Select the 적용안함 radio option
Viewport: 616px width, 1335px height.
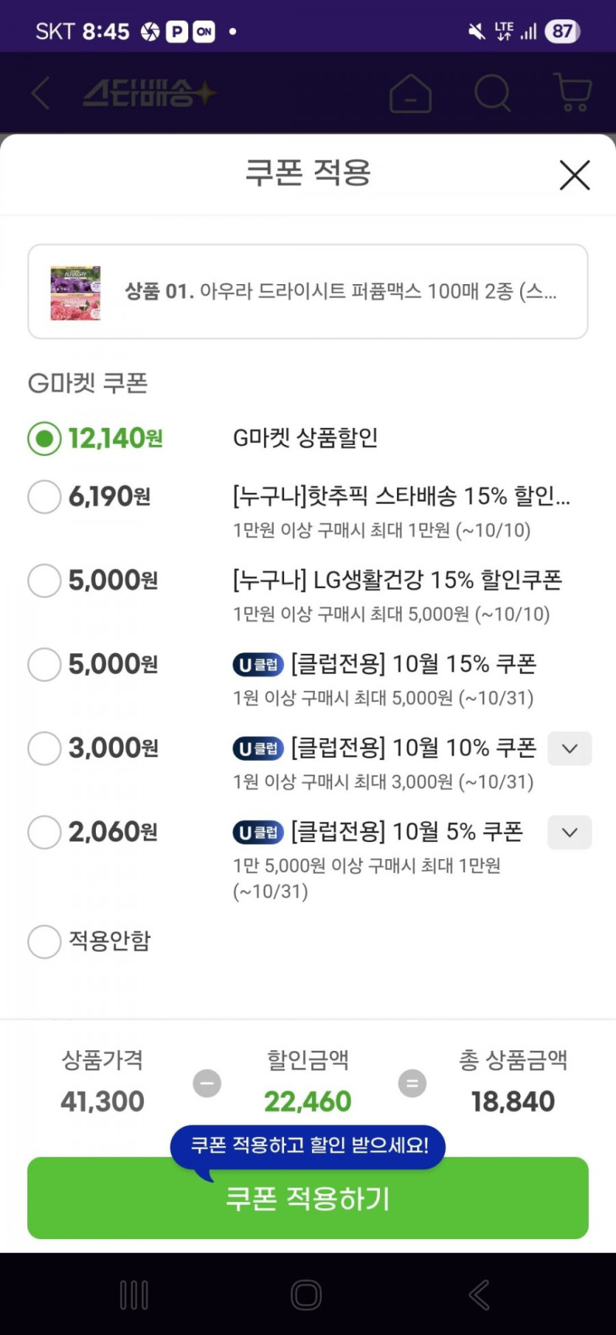click(x=44, y=942)
